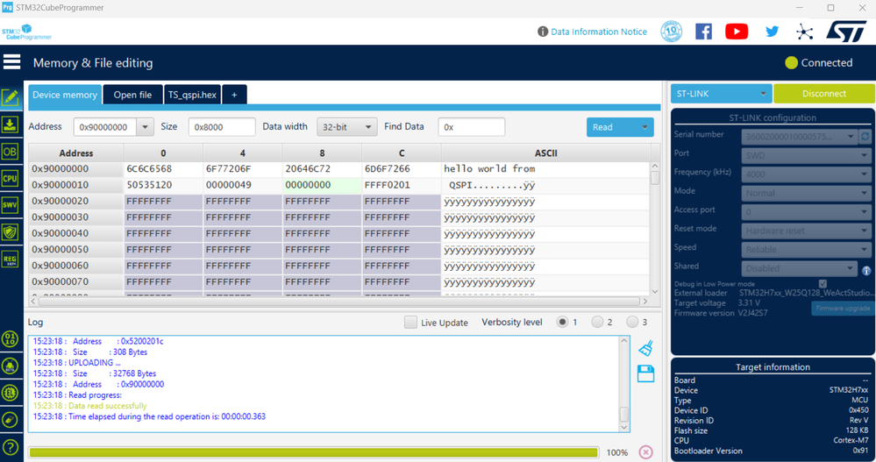Open the Frequency (kHz) dropdown
The width and height of the screenshot is (876, 462).
click(806, 174)
